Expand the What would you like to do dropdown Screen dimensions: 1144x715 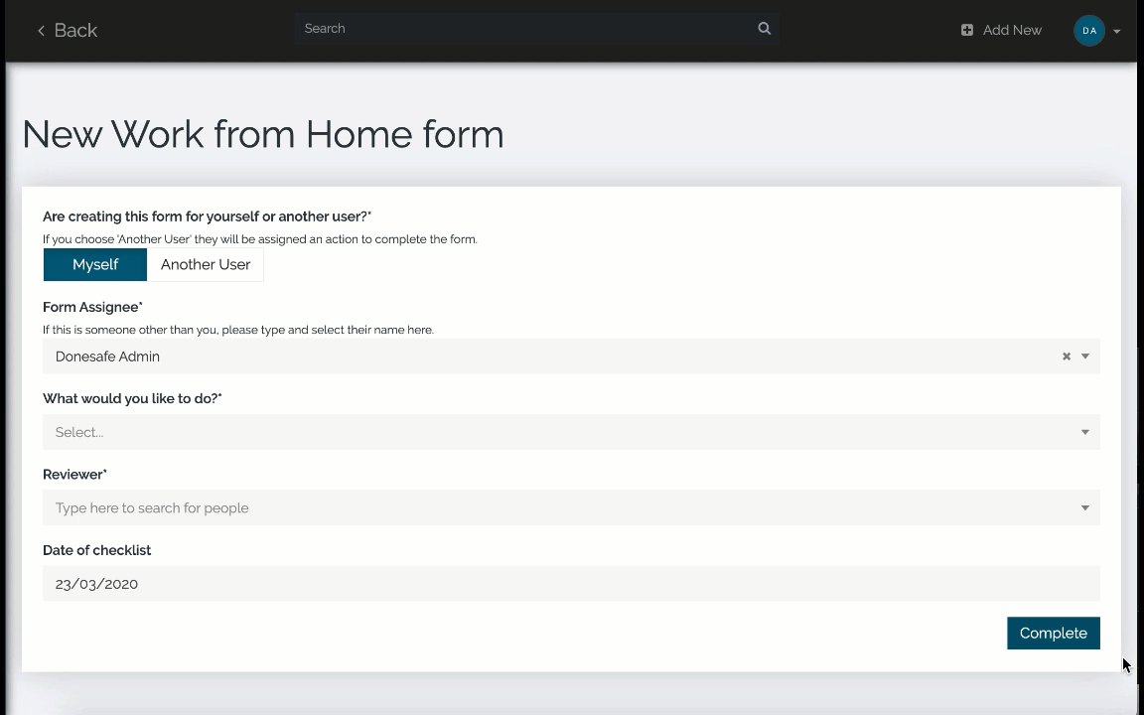tap(1084, 432)
